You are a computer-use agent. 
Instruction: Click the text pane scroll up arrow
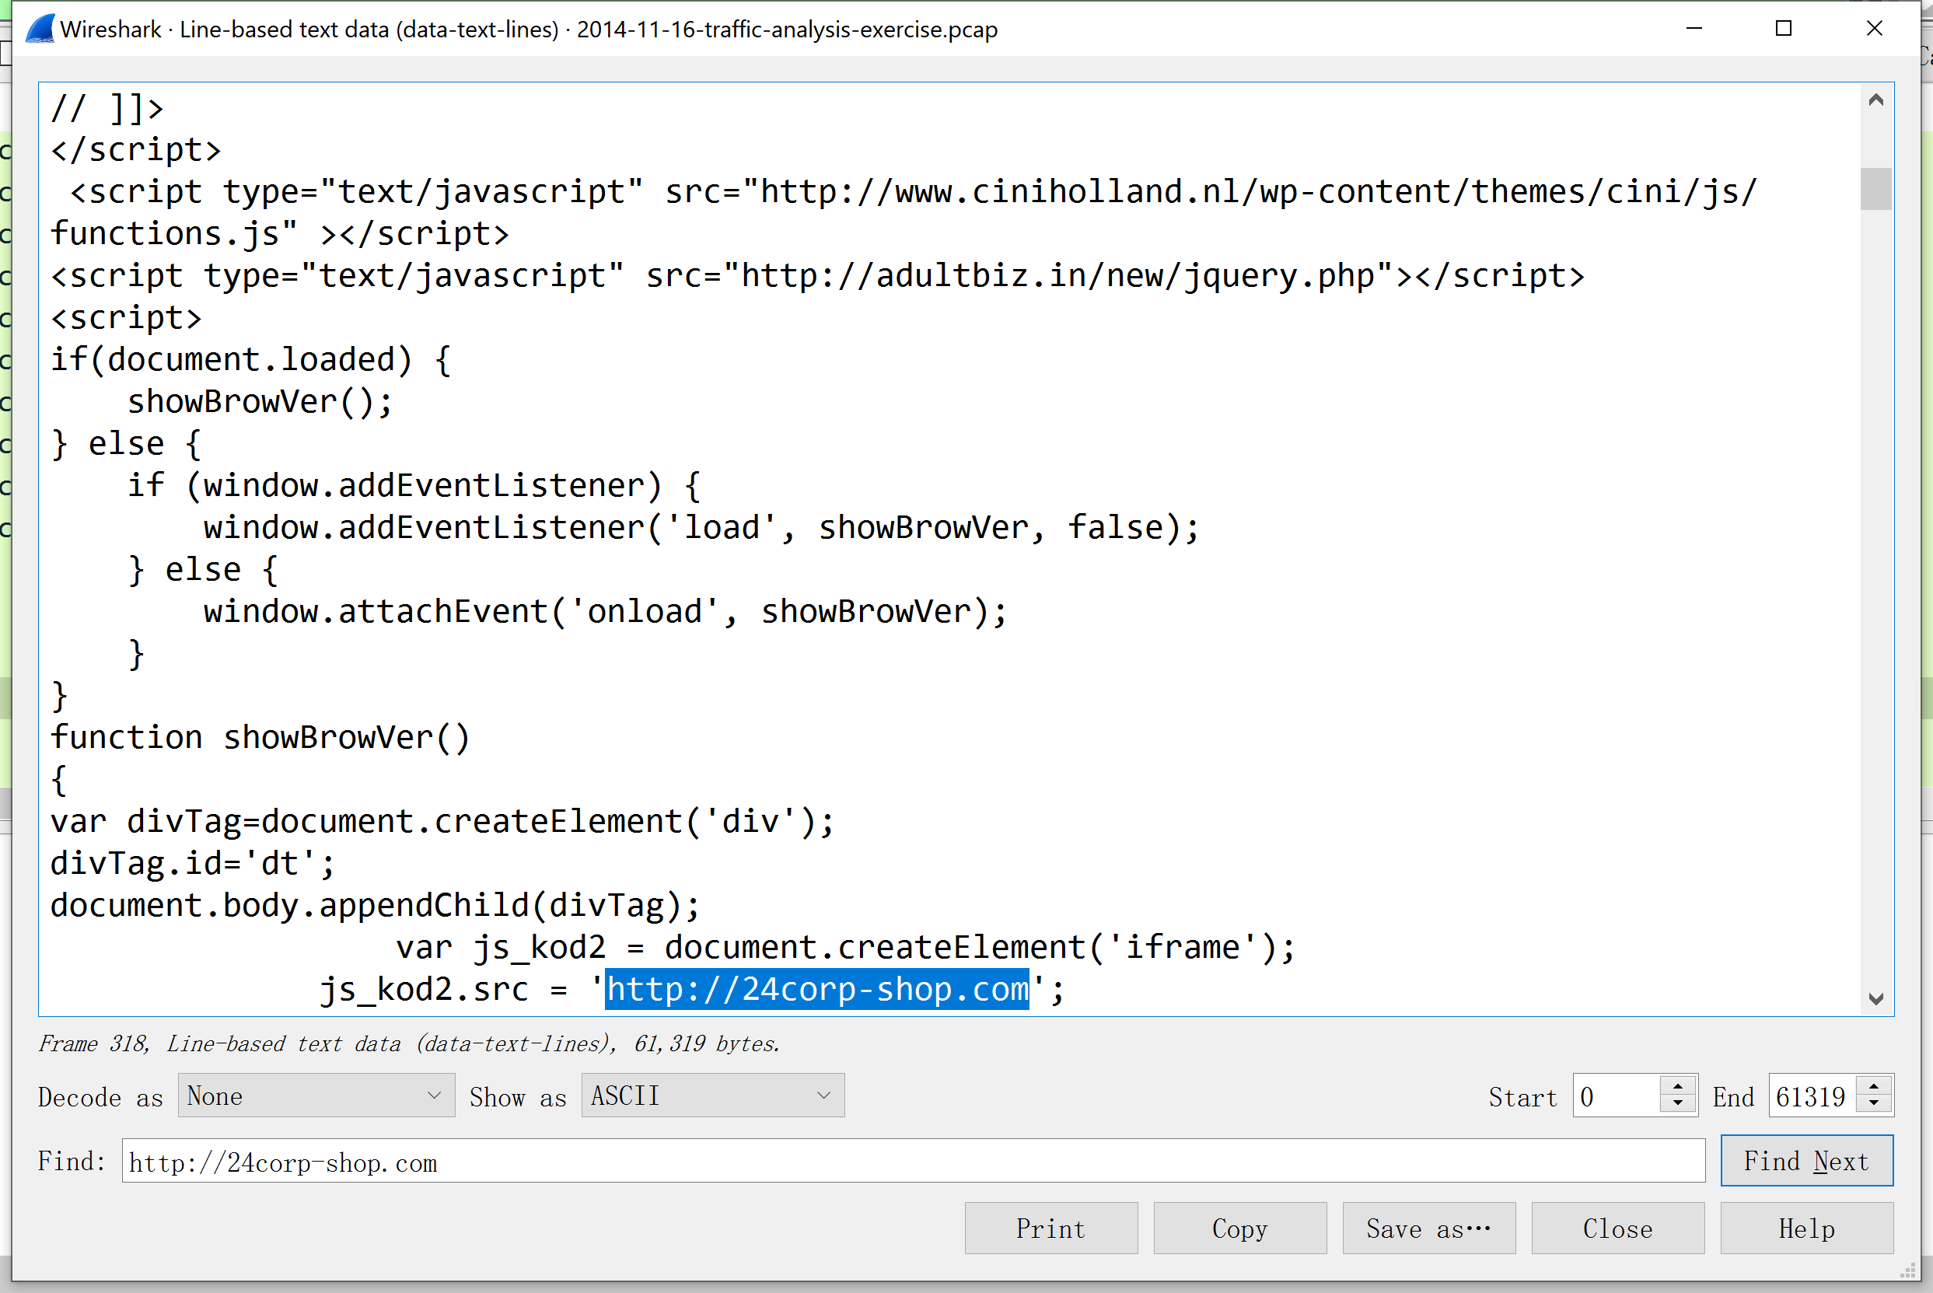pyautogui.click(x=1875, y=100)
